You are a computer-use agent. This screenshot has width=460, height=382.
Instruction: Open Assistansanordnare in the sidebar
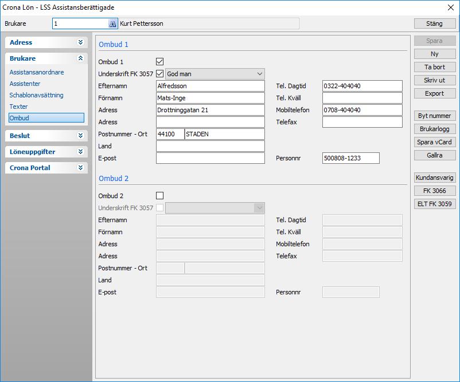coord(37,72)
